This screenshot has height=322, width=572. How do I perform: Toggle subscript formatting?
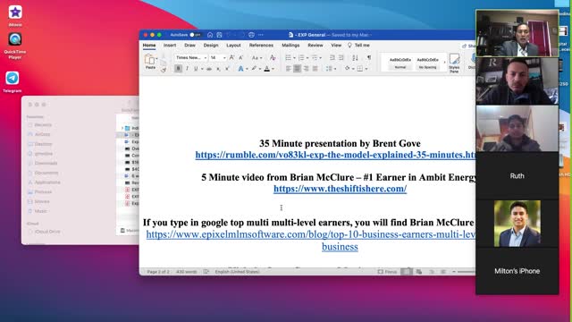tap(218, 69)
